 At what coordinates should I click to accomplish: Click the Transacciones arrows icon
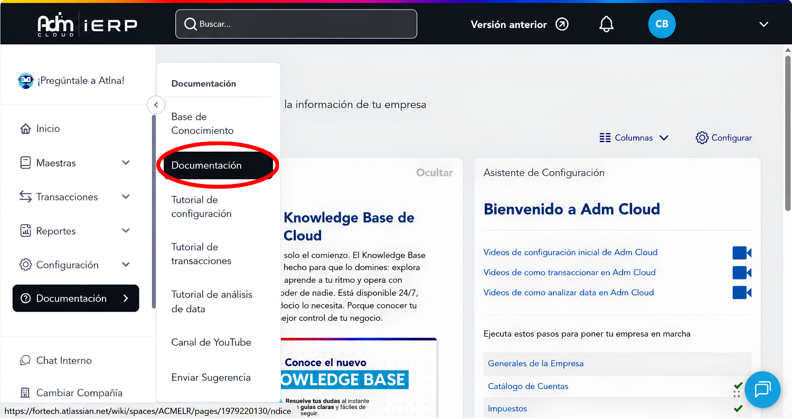(x=25, y=197)
